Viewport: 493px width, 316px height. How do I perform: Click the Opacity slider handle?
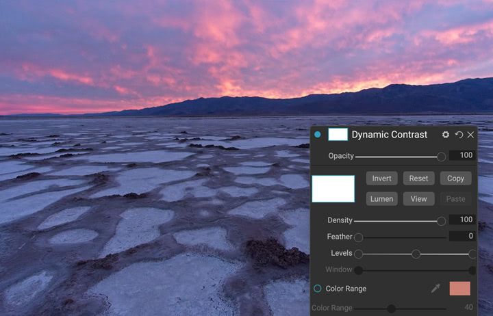click(441, 157)
